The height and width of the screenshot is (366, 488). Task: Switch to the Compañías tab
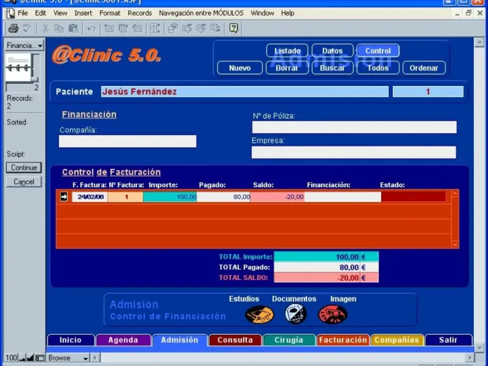[397, 340]
